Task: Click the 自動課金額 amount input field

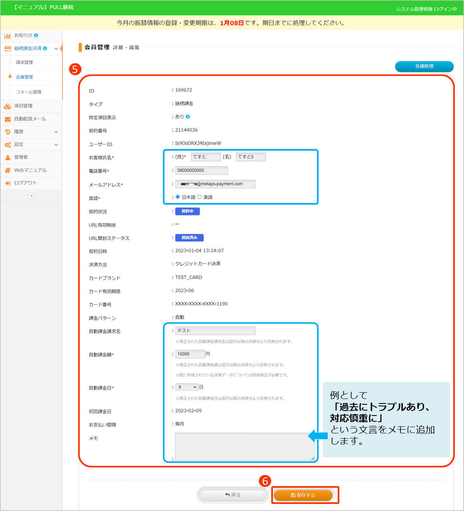Action: point(190,354)
